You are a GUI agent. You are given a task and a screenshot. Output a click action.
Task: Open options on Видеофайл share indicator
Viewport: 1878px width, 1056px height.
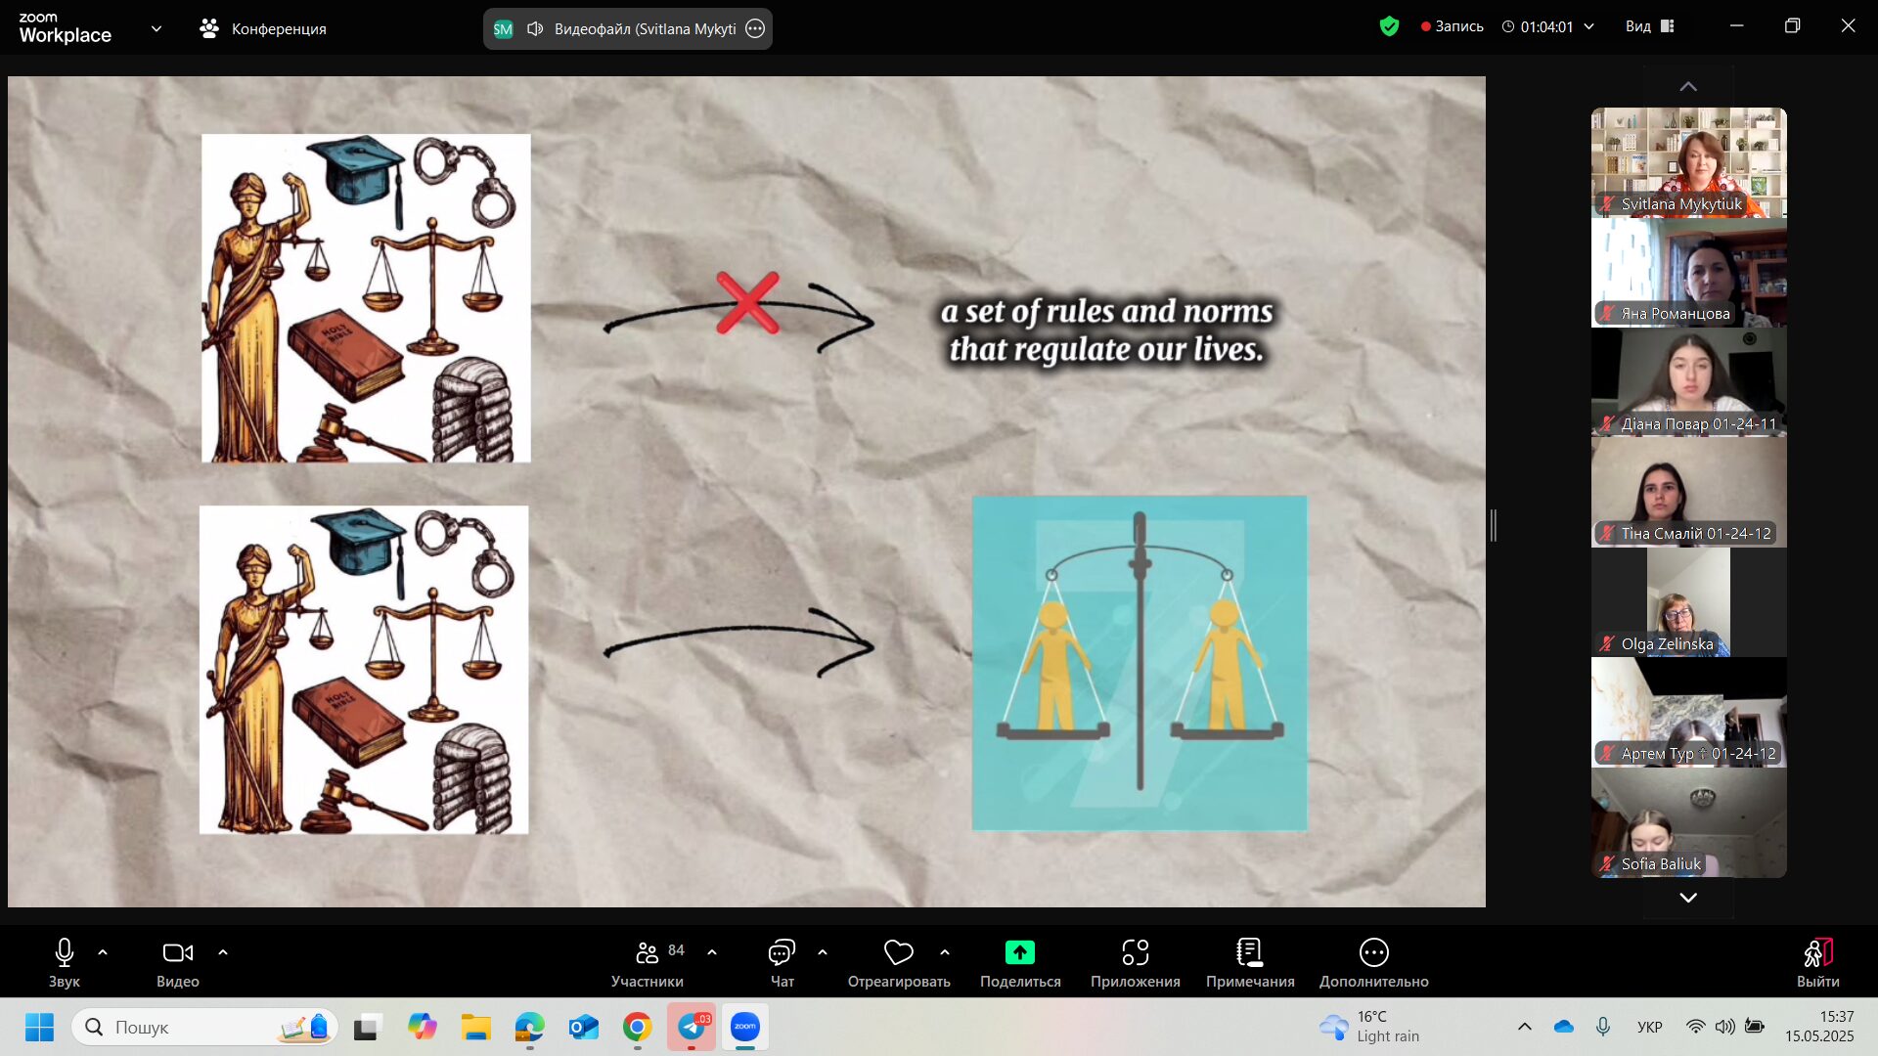(x=755, y=28)
